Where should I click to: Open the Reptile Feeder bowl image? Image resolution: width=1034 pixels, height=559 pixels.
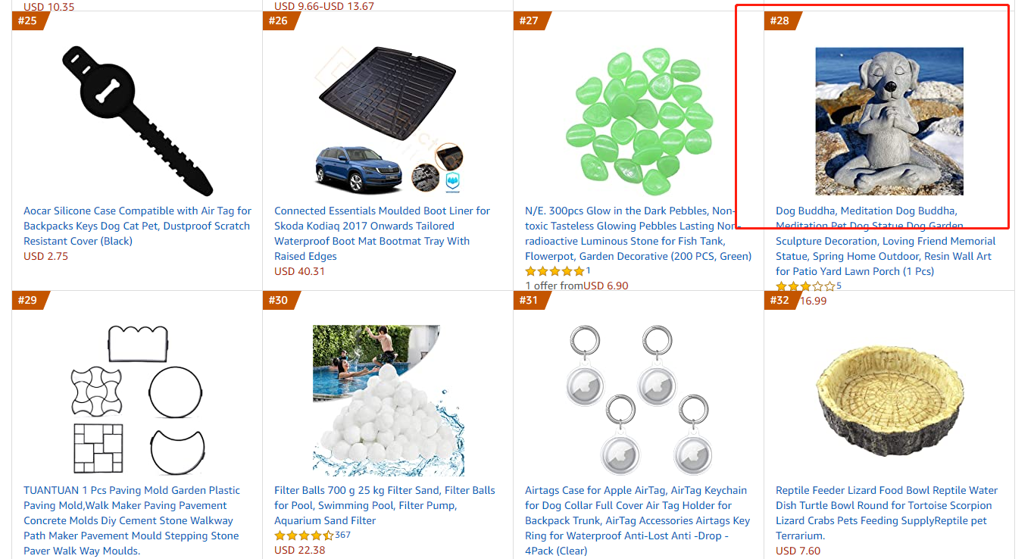(889, 400)
